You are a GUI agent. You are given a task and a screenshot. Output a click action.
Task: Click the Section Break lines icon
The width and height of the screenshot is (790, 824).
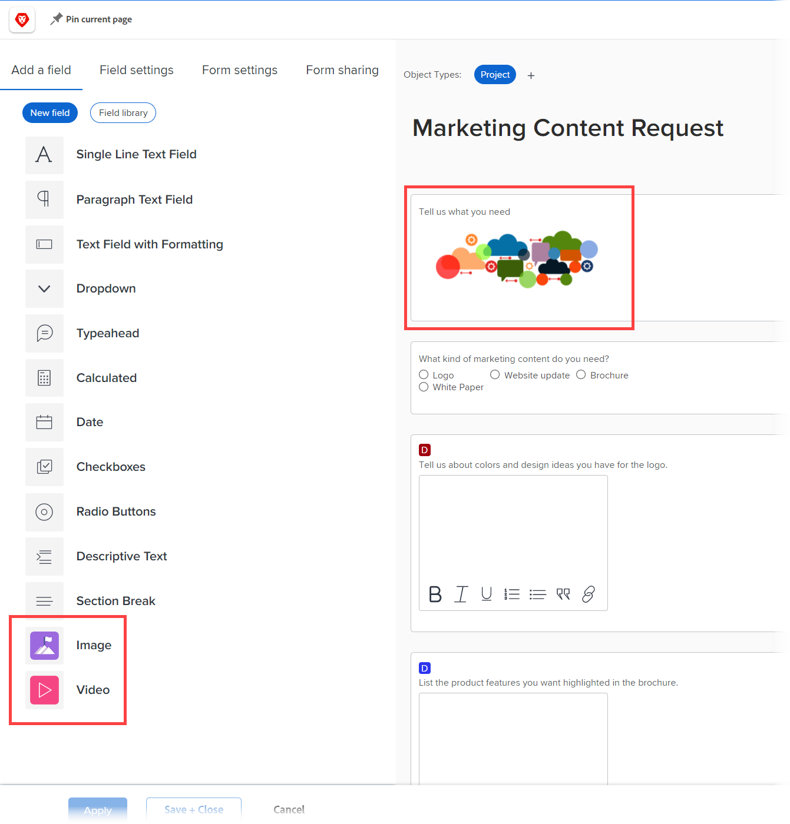tap(44, 601)
